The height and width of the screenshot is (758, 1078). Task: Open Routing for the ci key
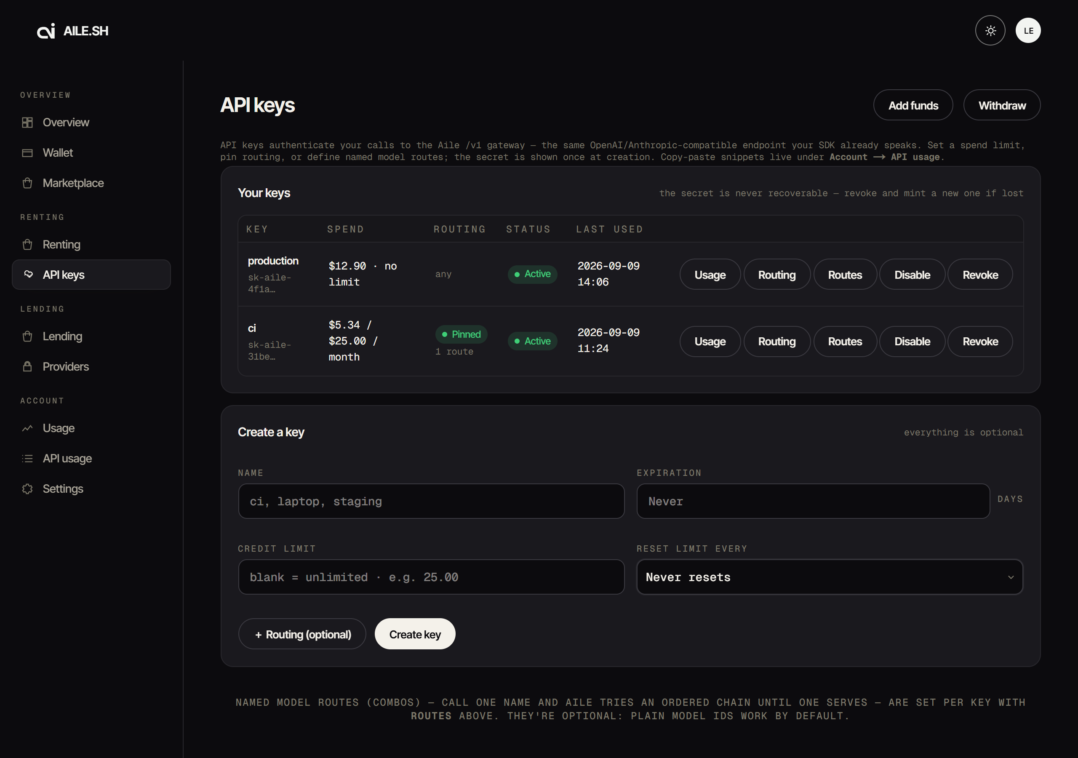click(776, 342)
